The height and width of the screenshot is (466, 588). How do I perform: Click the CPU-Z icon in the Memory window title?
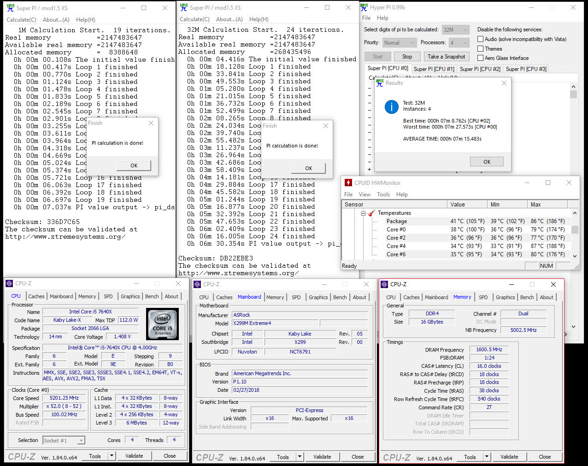[384, 284]
